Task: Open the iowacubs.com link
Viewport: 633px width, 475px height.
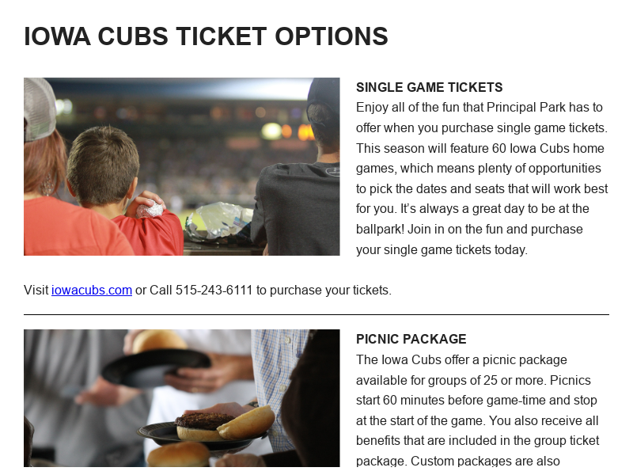Action: [91, 290]
